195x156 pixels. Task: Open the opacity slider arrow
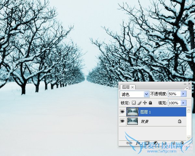tap(183, 94)
